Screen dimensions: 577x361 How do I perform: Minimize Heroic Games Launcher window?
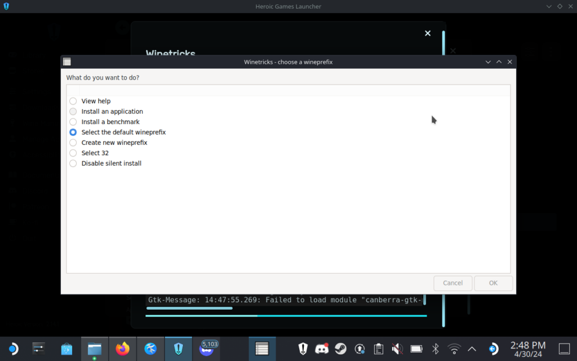click(549, 6)
